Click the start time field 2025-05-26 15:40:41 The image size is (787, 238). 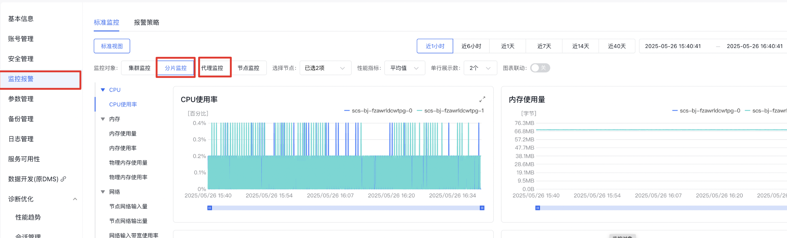pyautogui.click(x=673, y=46)
